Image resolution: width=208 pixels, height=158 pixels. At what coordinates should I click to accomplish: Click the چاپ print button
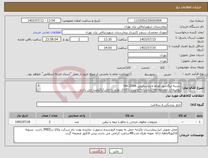[116, 151]
